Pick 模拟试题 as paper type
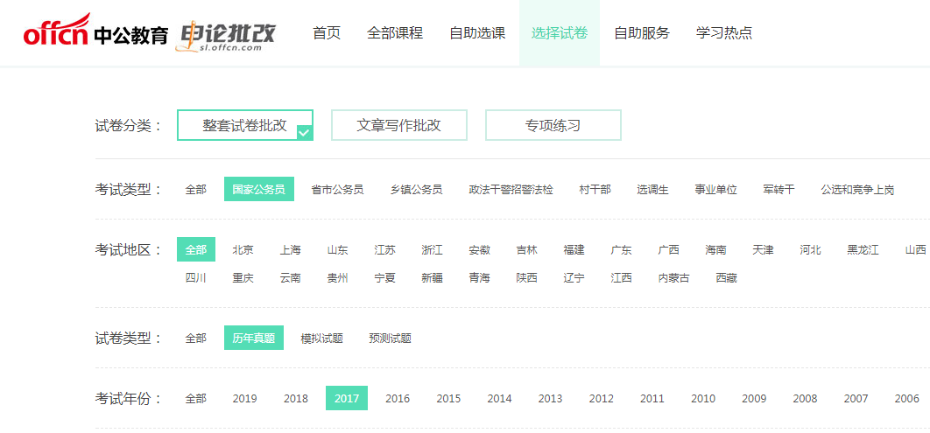Screen dimensions: 930x433 (x=321, y=339)
